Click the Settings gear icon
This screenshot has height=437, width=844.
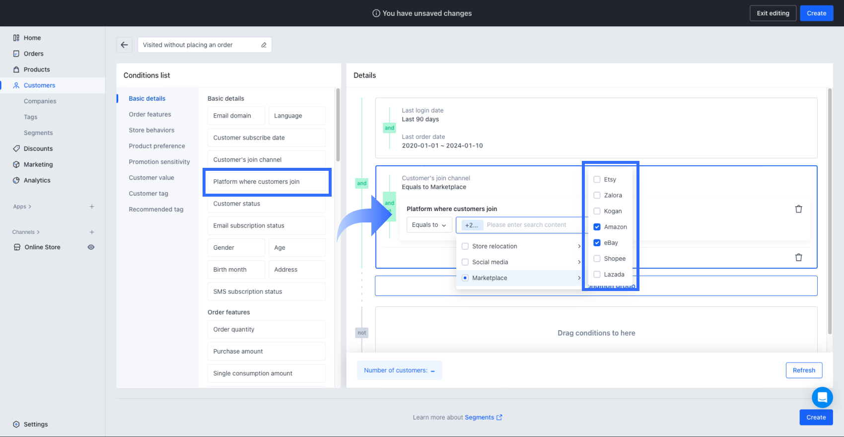pyautogui.click(x=16, y=425)
